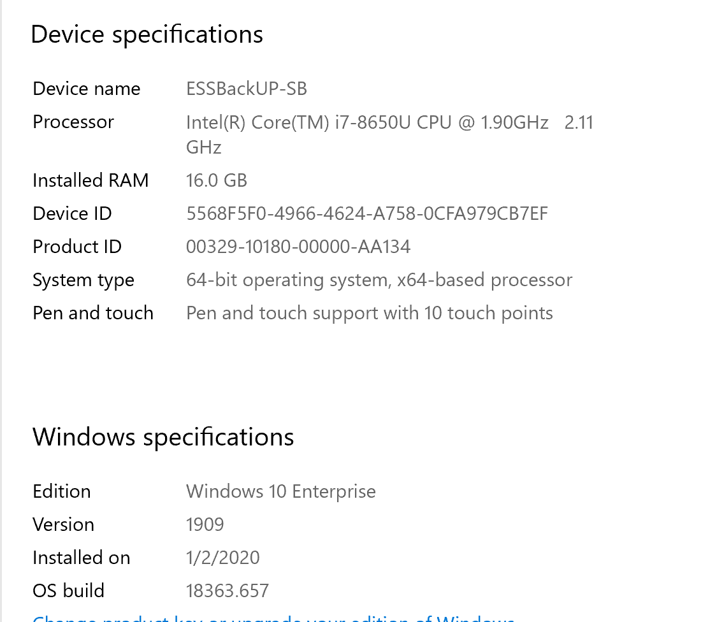The width and height of the screenshot is (701, 622).
Task: Click the Intel Core i7-8650U processor text
Action: click(366, 122)
